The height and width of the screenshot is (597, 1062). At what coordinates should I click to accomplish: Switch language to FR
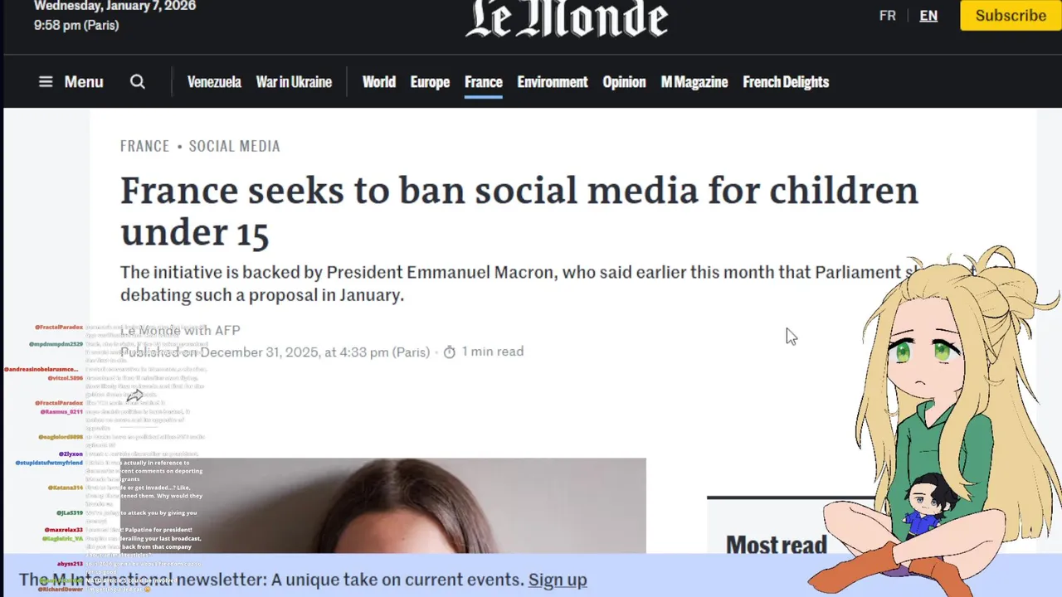(887, 16)
